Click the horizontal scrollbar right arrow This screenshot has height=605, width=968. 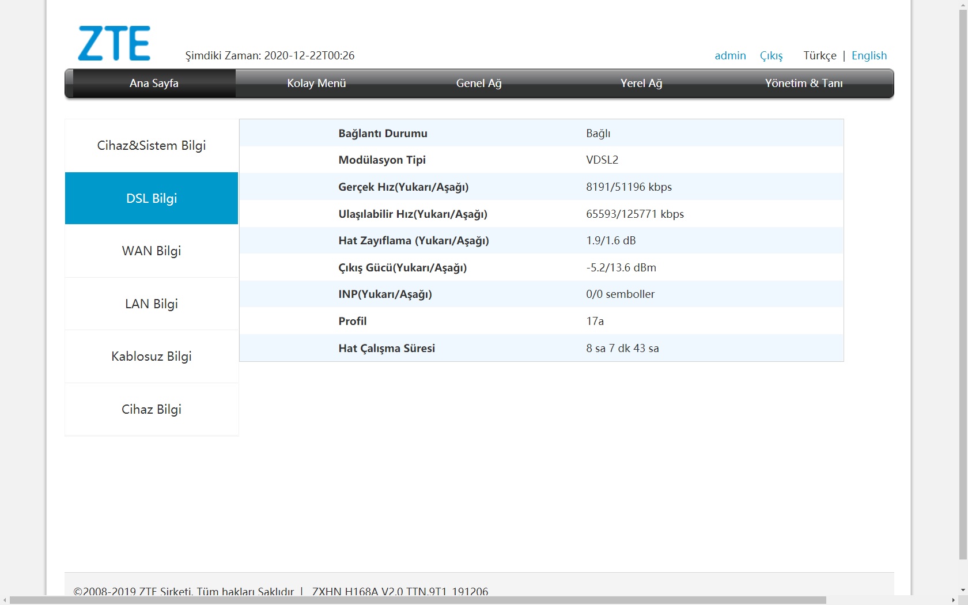coord(954,600)
